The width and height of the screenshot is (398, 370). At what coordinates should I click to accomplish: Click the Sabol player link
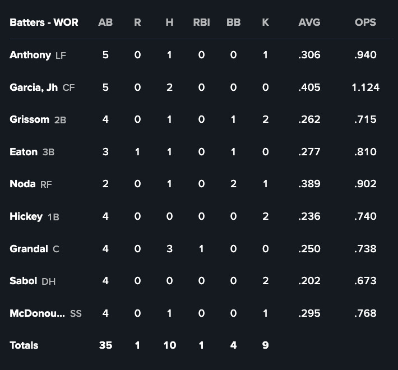24,281
